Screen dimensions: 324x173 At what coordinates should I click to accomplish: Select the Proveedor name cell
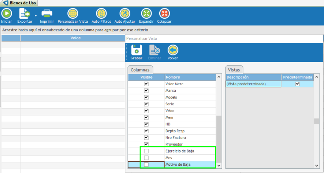pos(190,144)
